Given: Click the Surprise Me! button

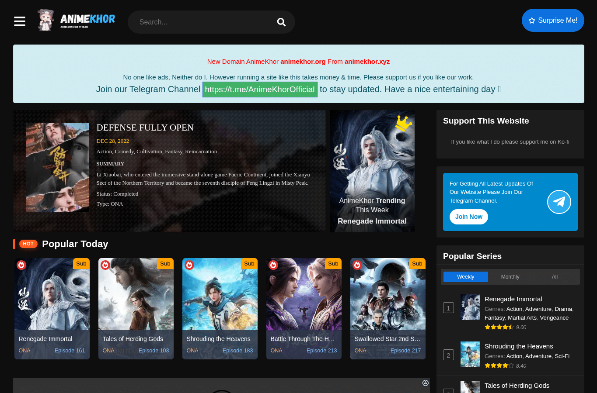Looking at the screenshot, I should [x=553, y=20].
